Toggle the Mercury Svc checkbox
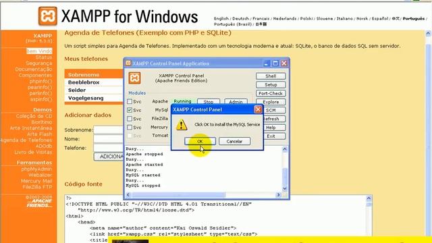 130,128
